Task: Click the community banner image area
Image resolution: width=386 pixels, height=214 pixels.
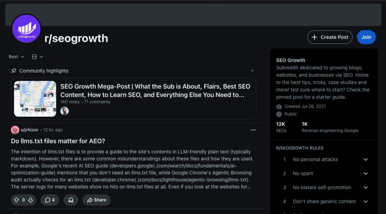Action: tap(193, 15)
